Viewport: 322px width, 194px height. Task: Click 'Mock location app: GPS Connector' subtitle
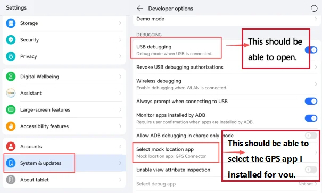point(171,156)
